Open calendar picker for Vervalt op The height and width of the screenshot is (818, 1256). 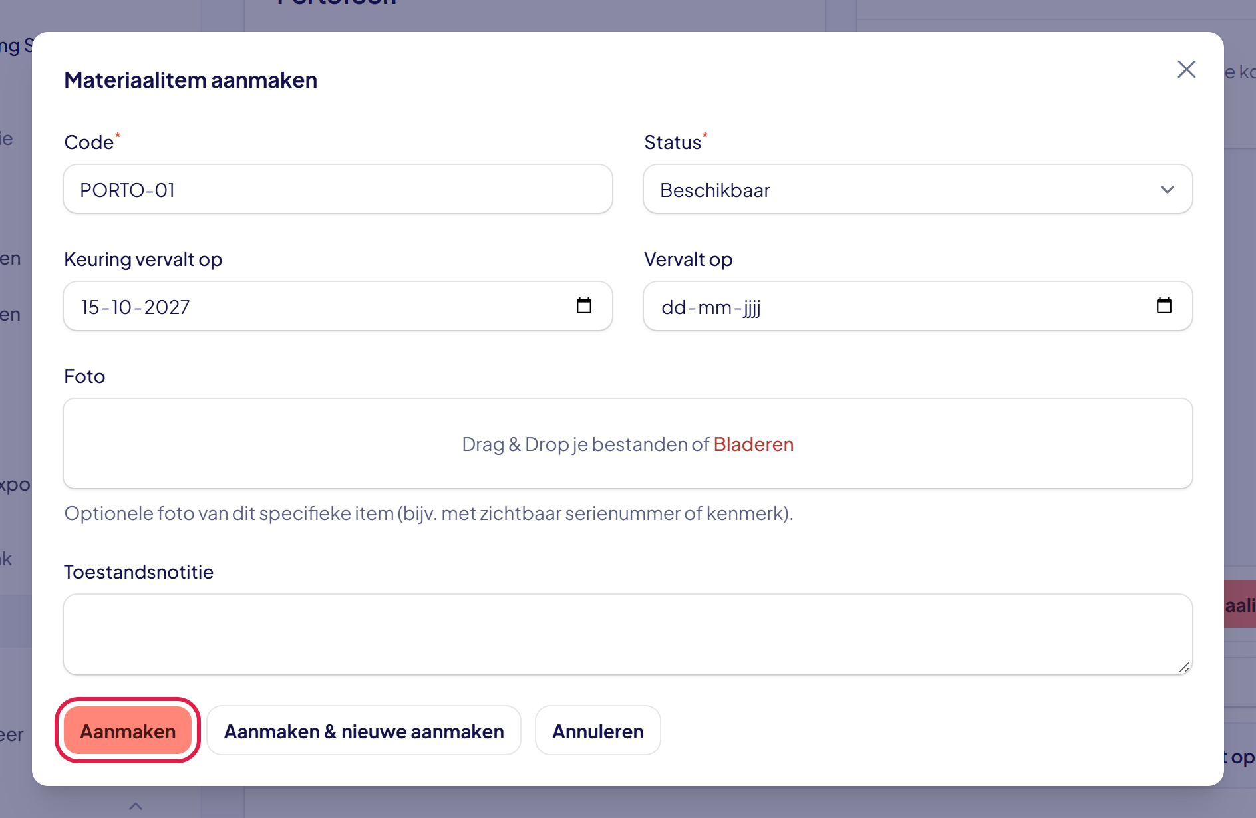click(1164, 306)
